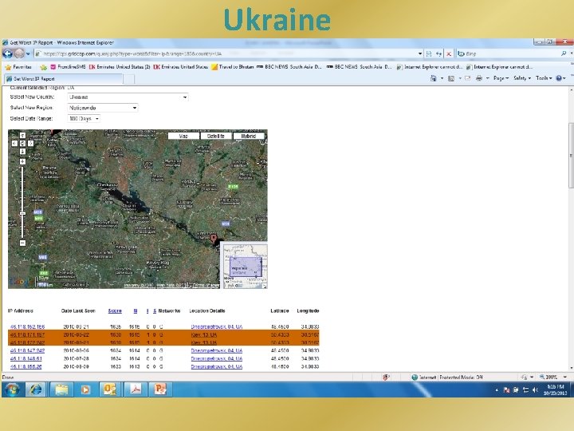
Task: Collapse the overview map corner arrow
Action: tap(265, 286)
